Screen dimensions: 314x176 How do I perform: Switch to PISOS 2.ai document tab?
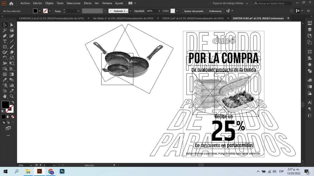pyautogui.click(x=193, y=18)
